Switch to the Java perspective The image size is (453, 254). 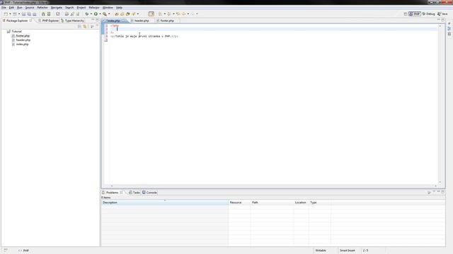[442, 14]
